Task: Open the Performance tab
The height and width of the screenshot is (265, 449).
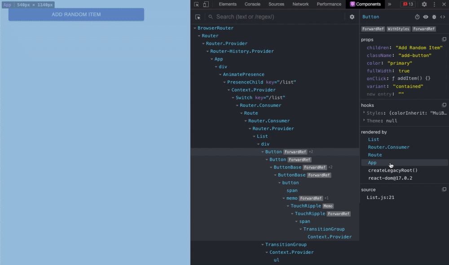Action: pyautogui.click(x=329, y=4)
